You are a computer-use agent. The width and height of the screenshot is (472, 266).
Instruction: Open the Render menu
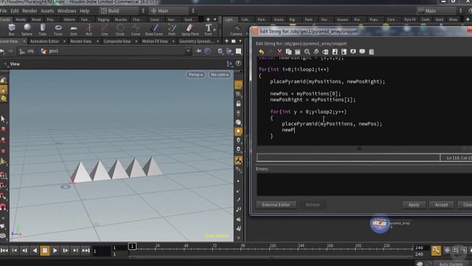coord(30,11)
